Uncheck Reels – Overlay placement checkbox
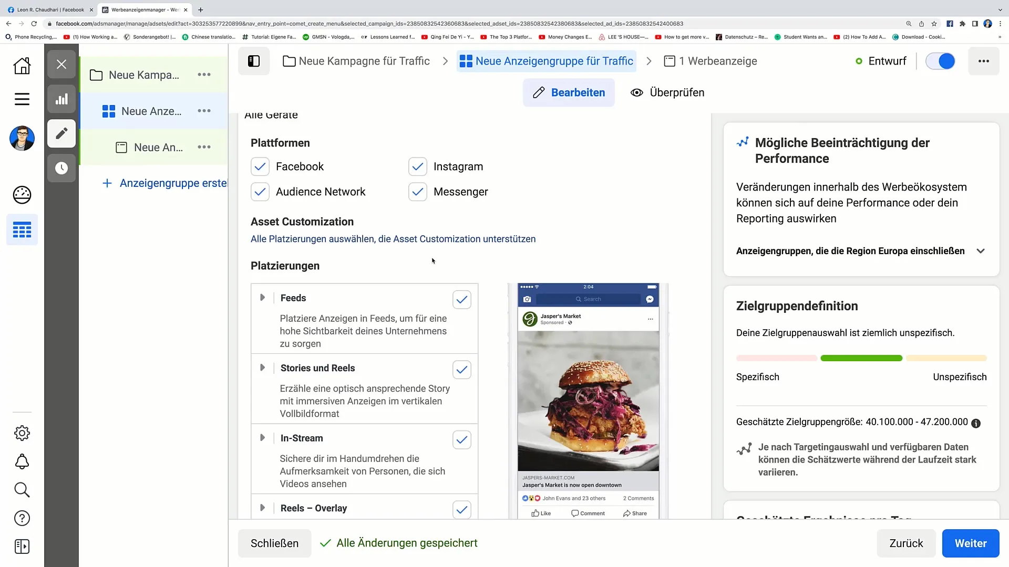Image resolution: width=1009 pixels, height=567 pixels. click(462, 509)
